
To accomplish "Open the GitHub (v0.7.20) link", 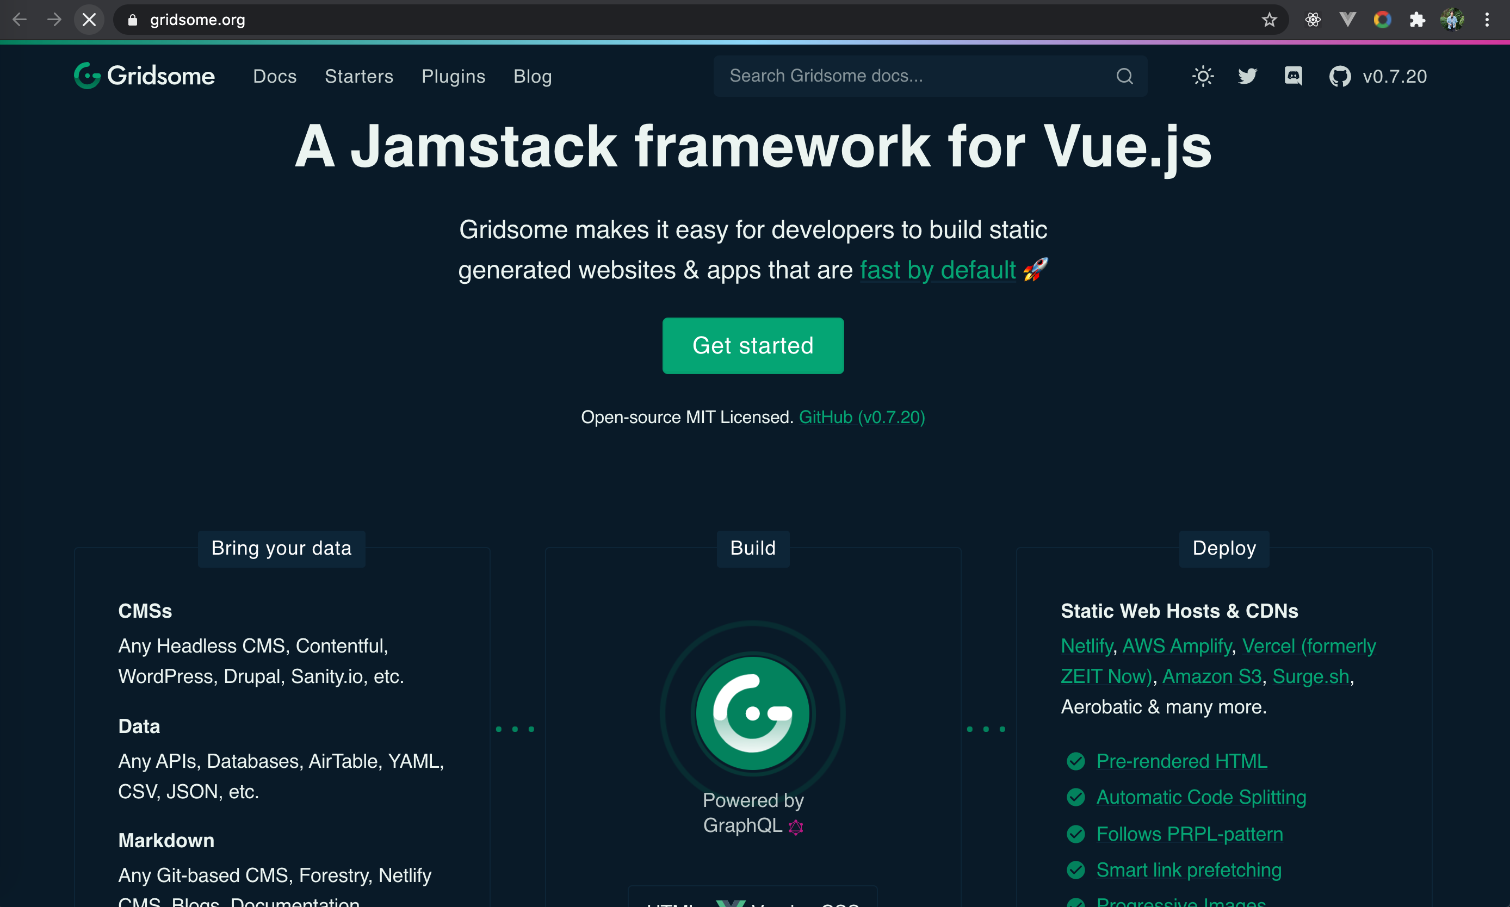I will [862, 418].
